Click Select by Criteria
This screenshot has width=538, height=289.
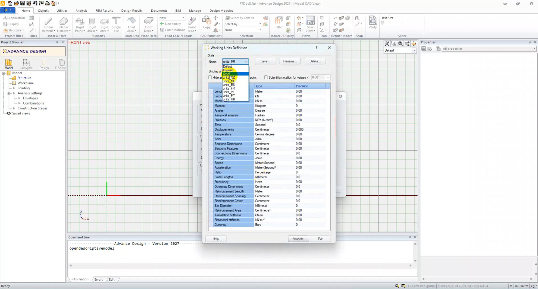(240, 18)
